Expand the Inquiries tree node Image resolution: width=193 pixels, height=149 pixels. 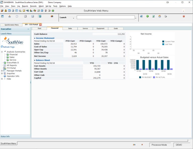coord(2,73)
